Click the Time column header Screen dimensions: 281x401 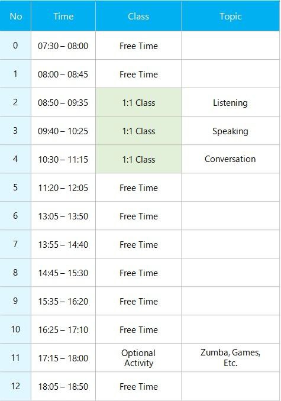pyautogui.click(x=63, y=16)
